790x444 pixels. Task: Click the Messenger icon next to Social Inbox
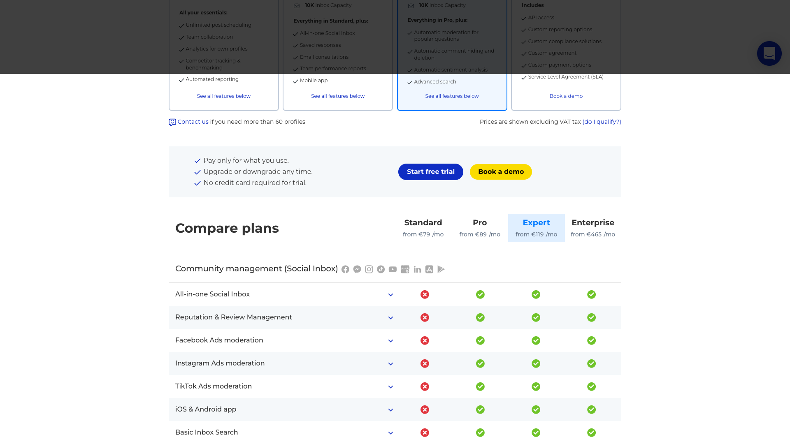pyautogui.click(x=357, y=269)
